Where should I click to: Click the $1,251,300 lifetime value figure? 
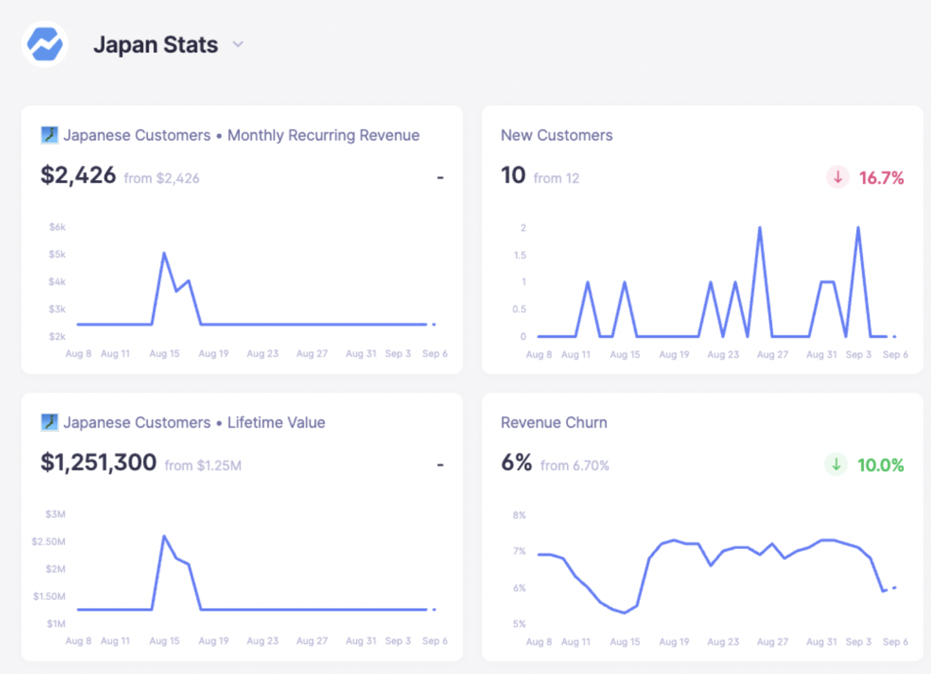(98, 462)
